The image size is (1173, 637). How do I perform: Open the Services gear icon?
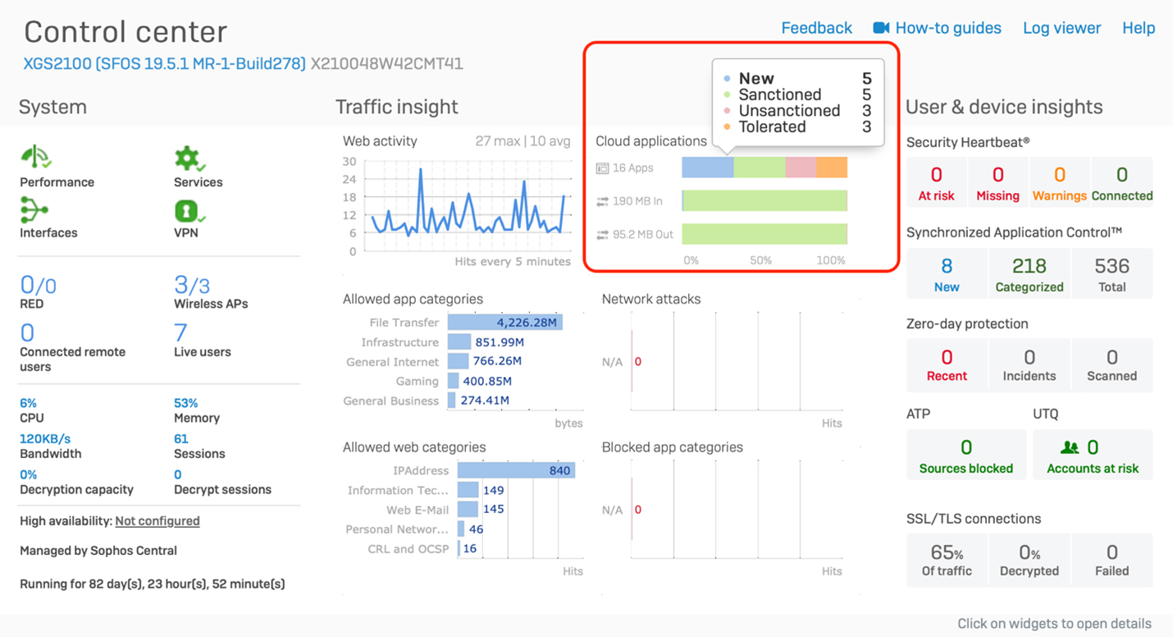coord(188,158)
